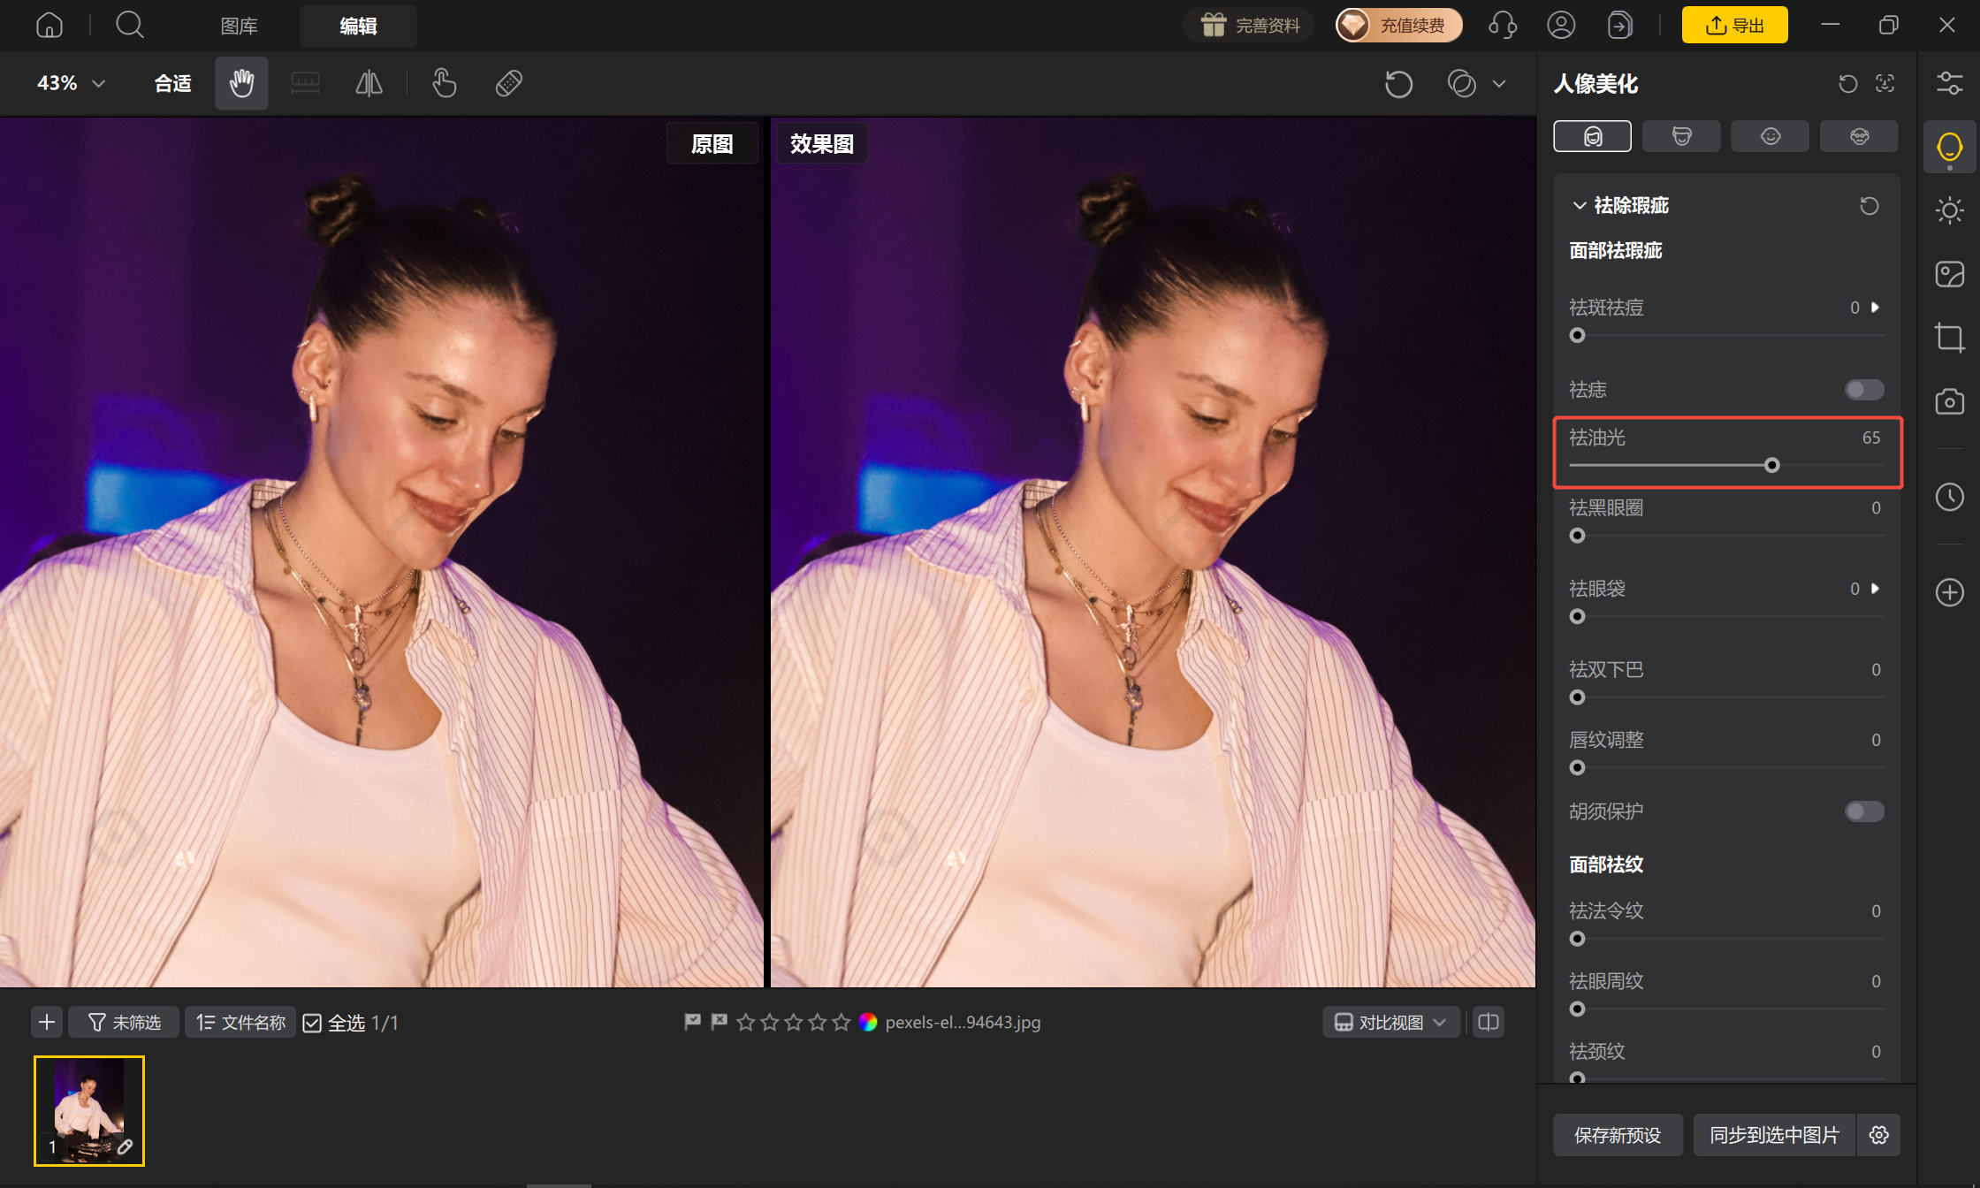Click the flip mirror tool icon
The height and width of the screenshot is (1188, 1980).
click(x=369, y=83)
